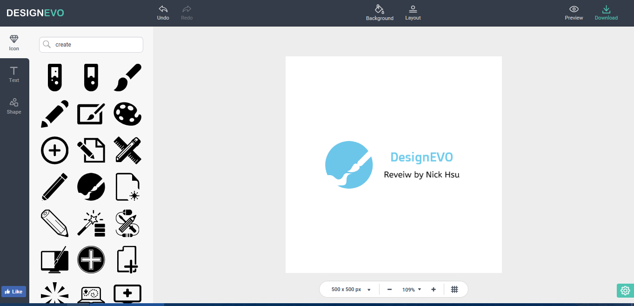Add the magic wand with list icon
Viewport: 634px width, 306px height.
pos(91,223)
